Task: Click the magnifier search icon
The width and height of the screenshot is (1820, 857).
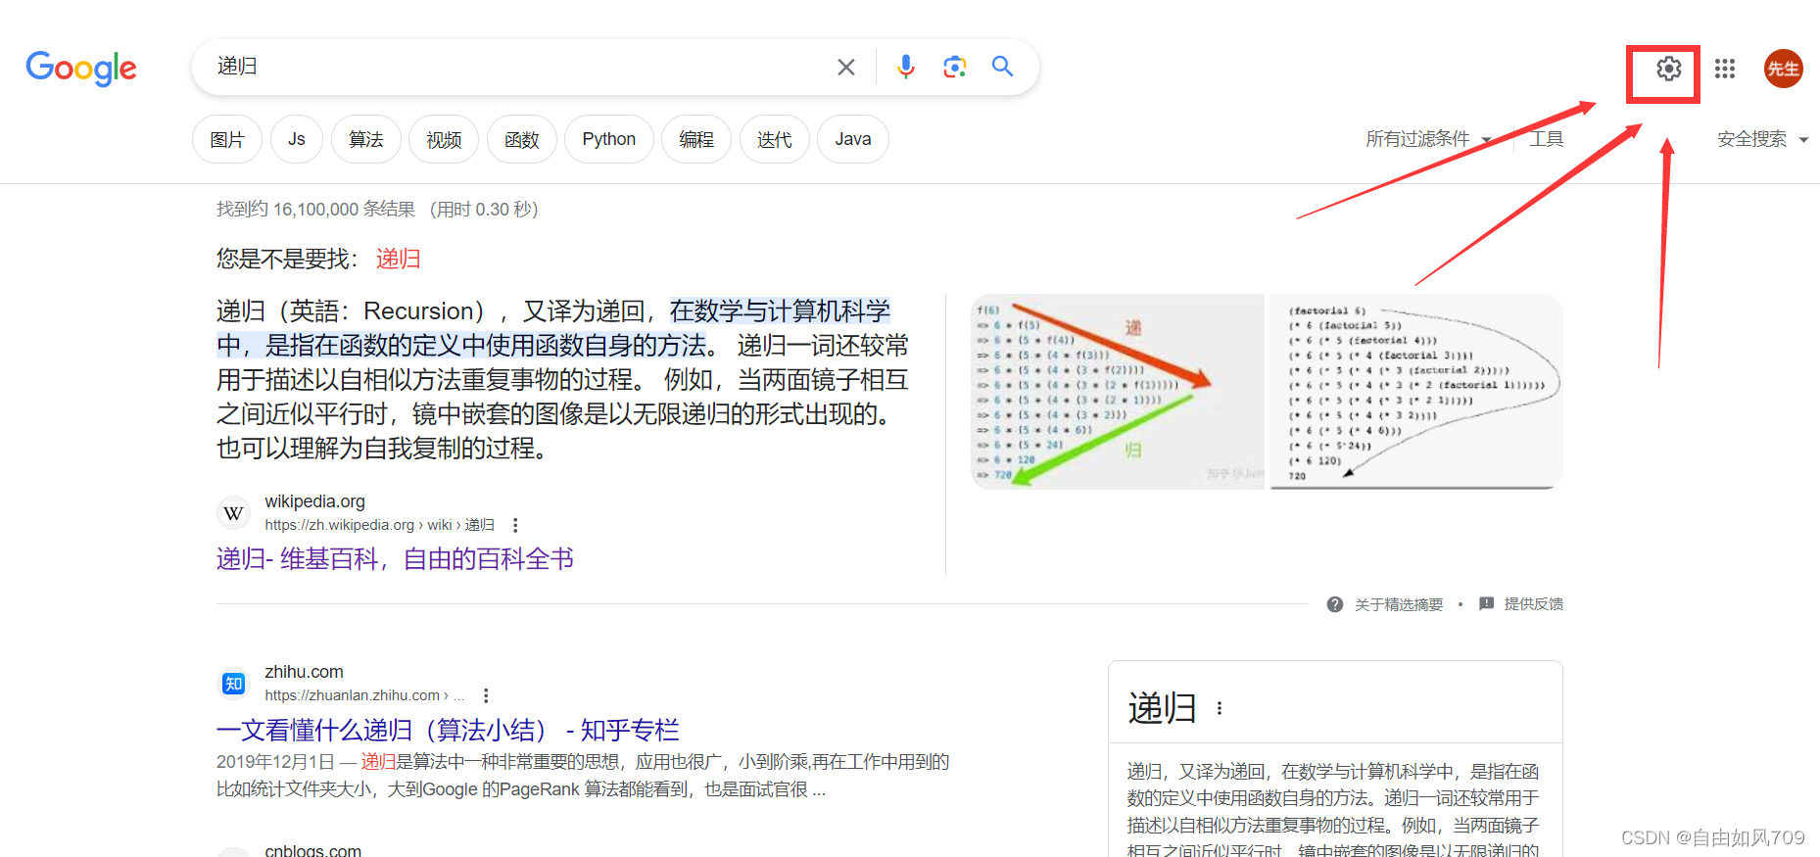Action: pyautogui.click(x=1002, y=66)
